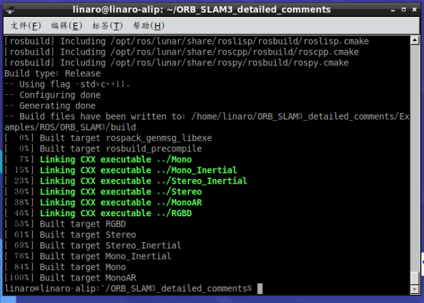Click the 'Configuring done' line
This screenshot has height=303, width=424.
[53, 95]
